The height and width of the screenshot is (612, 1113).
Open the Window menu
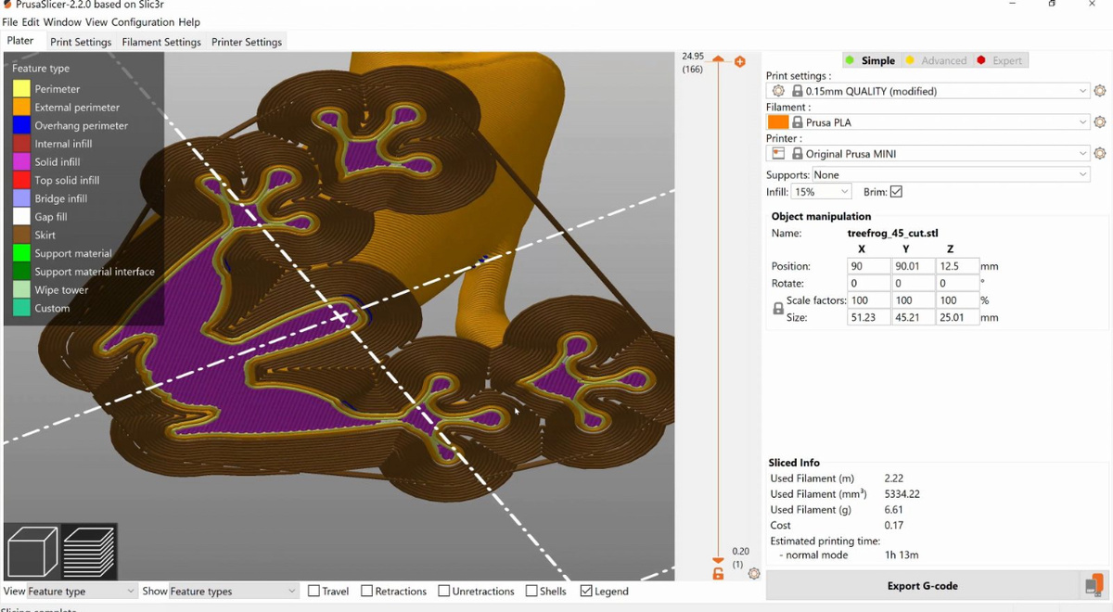click(62, 21)
